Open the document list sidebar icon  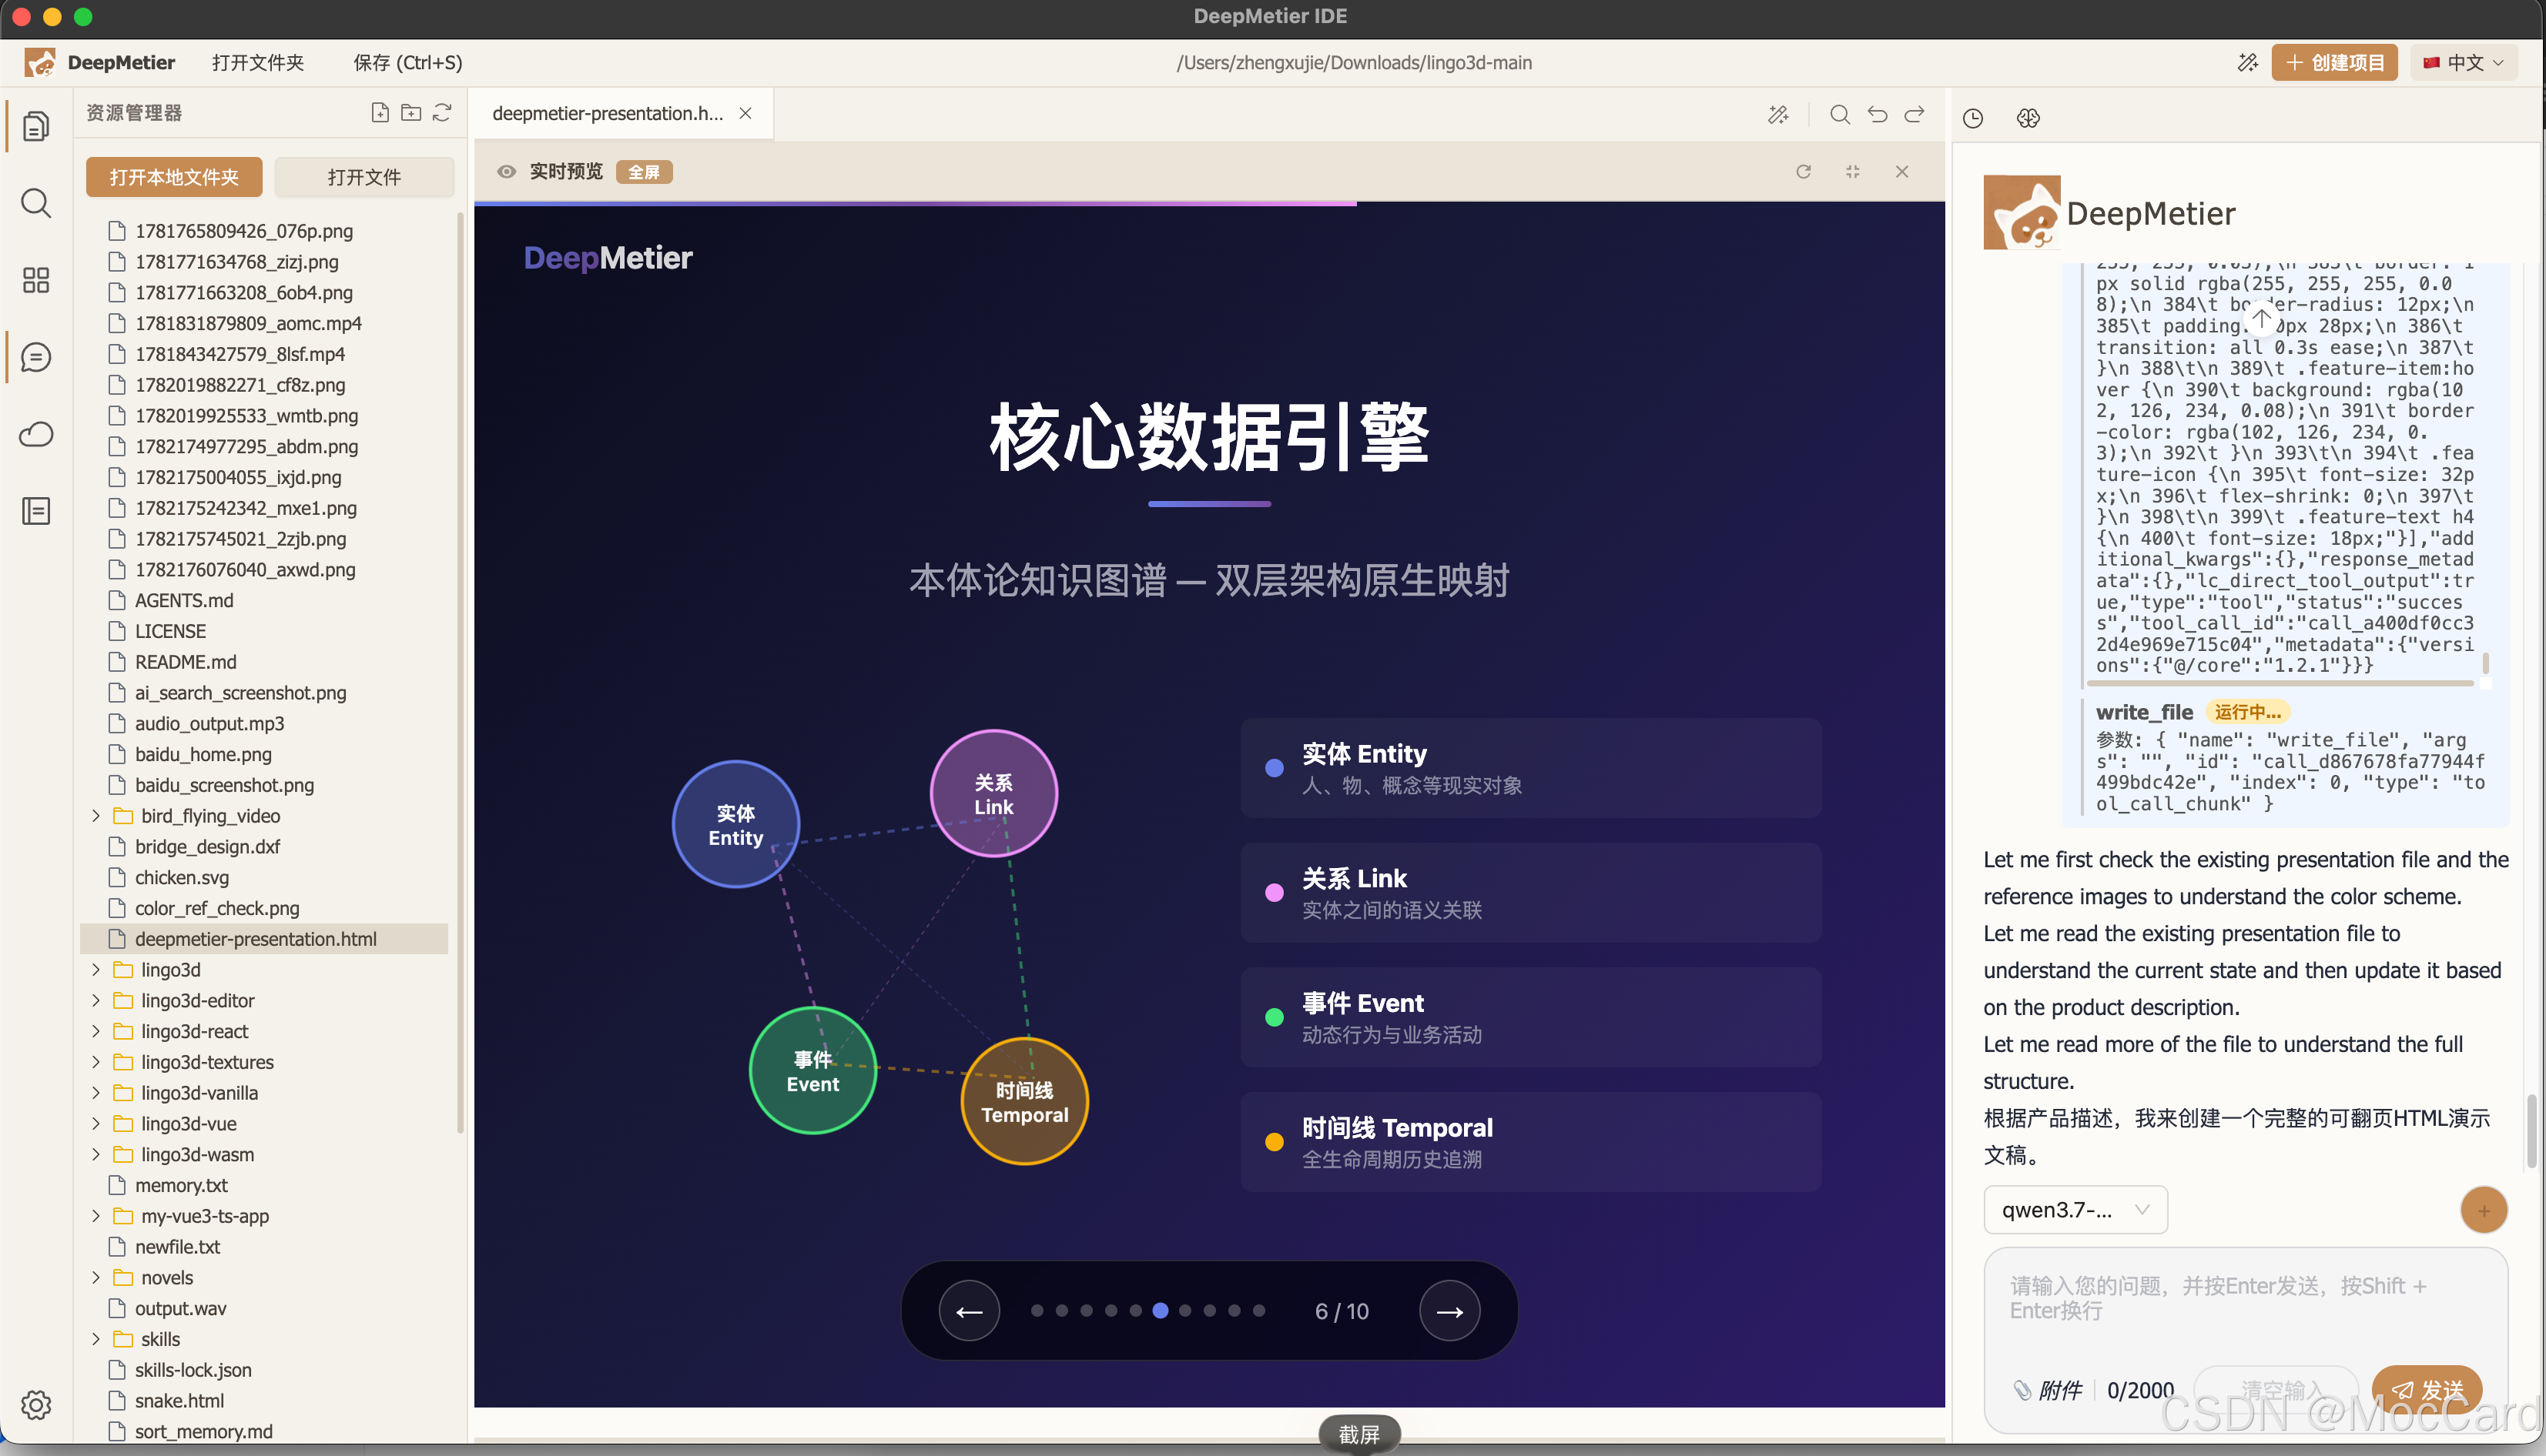point(36,511)
